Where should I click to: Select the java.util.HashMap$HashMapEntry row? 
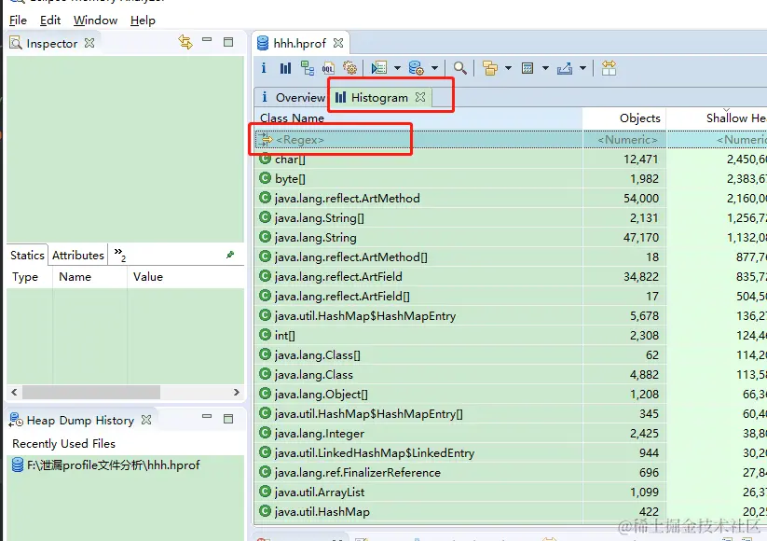(x=511, y=316)
